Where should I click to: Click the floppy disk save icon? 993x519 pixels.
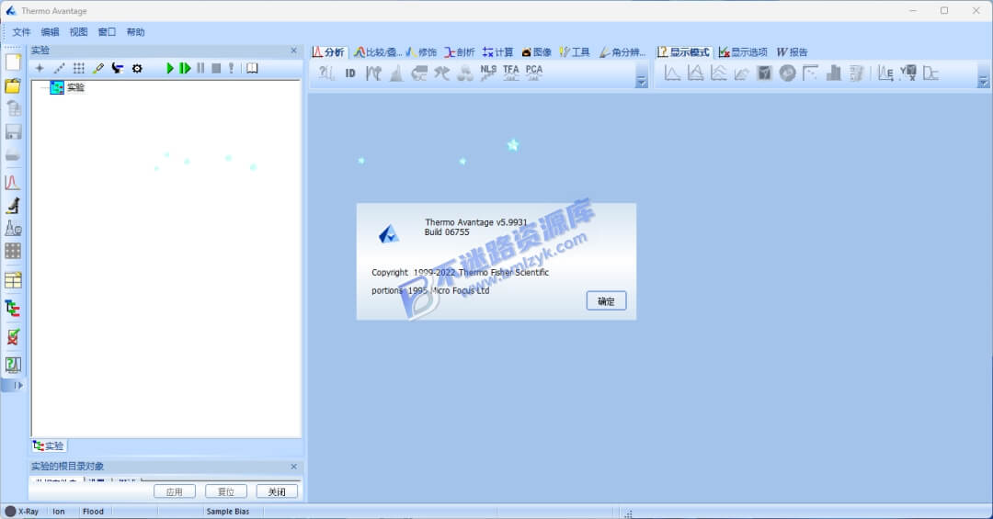[13, 131]
